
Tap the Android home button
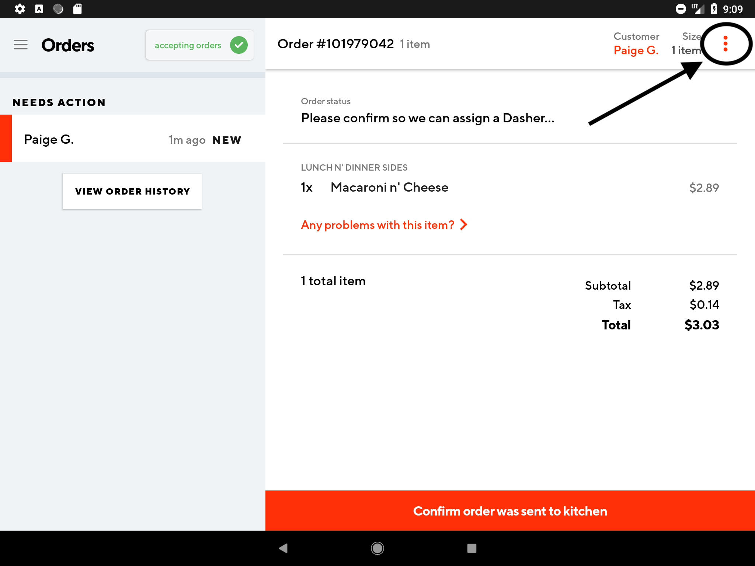377,548
